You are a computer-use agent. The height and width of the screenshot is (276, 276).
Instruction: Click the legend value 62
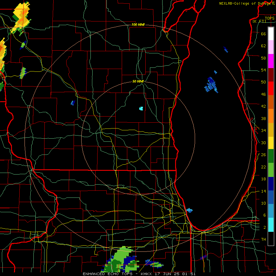(263, 46)
